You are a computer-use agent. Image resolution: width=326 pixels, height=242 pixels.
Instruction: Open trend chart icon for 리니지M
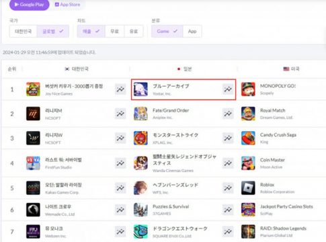pyautogui.click(x=120, y=114)
